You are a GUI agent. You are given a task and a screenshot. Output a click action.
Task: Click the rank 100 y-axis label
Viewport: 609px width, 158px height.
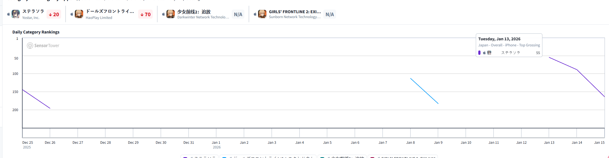coord(15,74)
